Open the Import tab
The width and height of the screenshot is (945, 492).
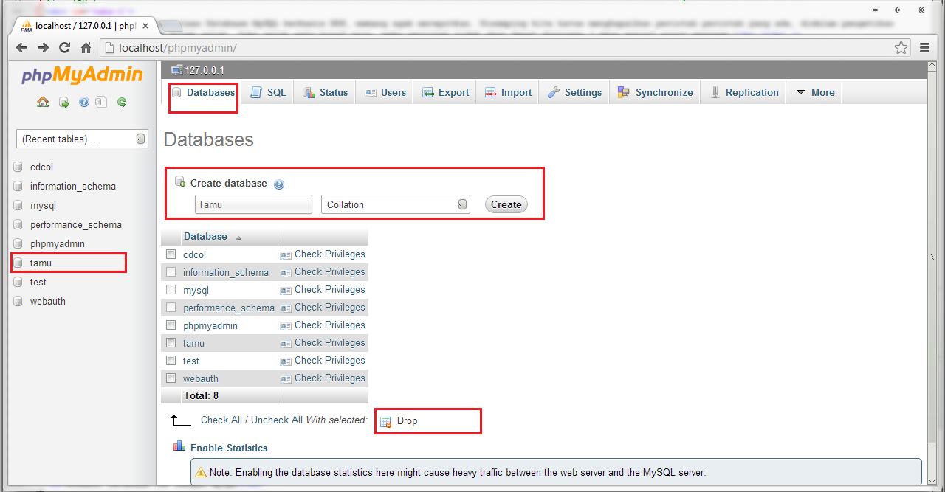(x=508, y=92)
